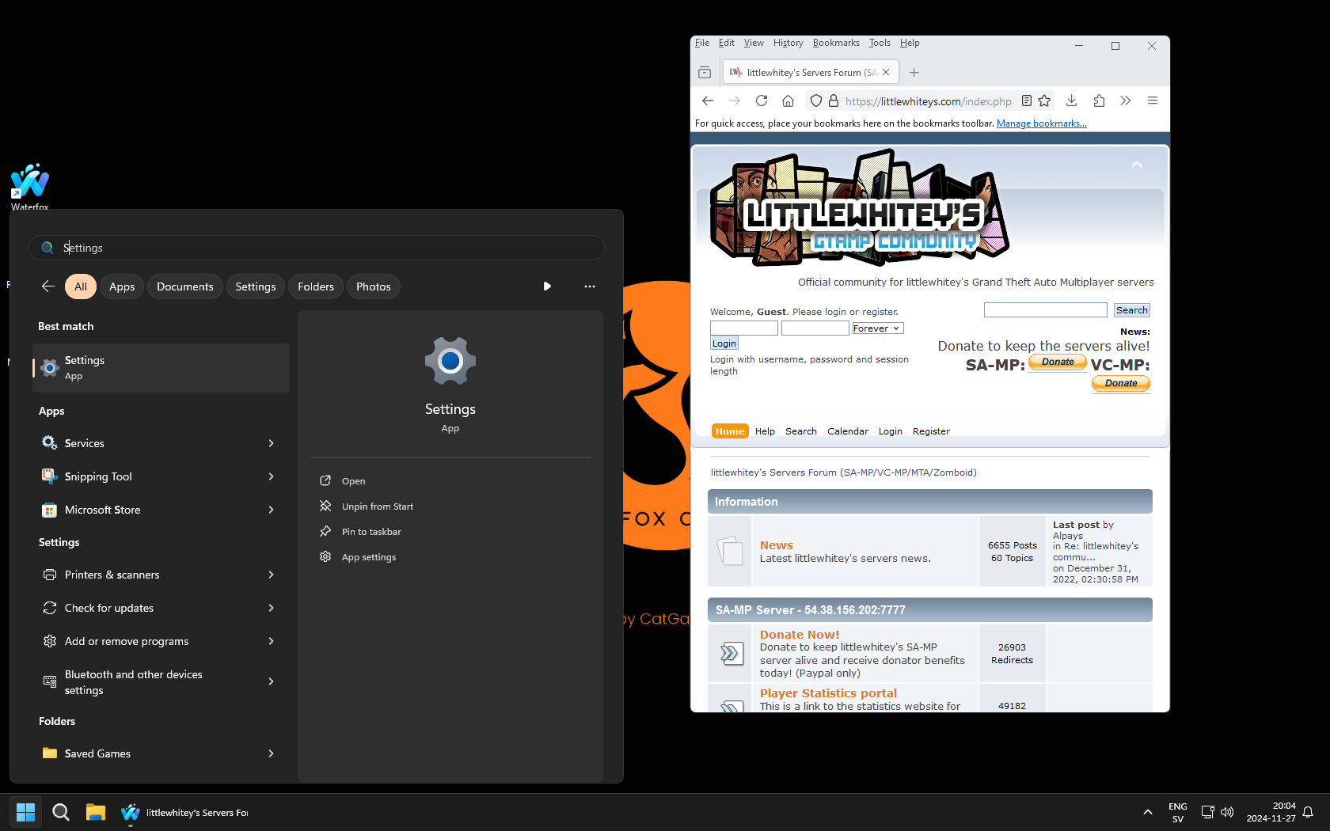Click the padlock site info icon

[833, 101]
